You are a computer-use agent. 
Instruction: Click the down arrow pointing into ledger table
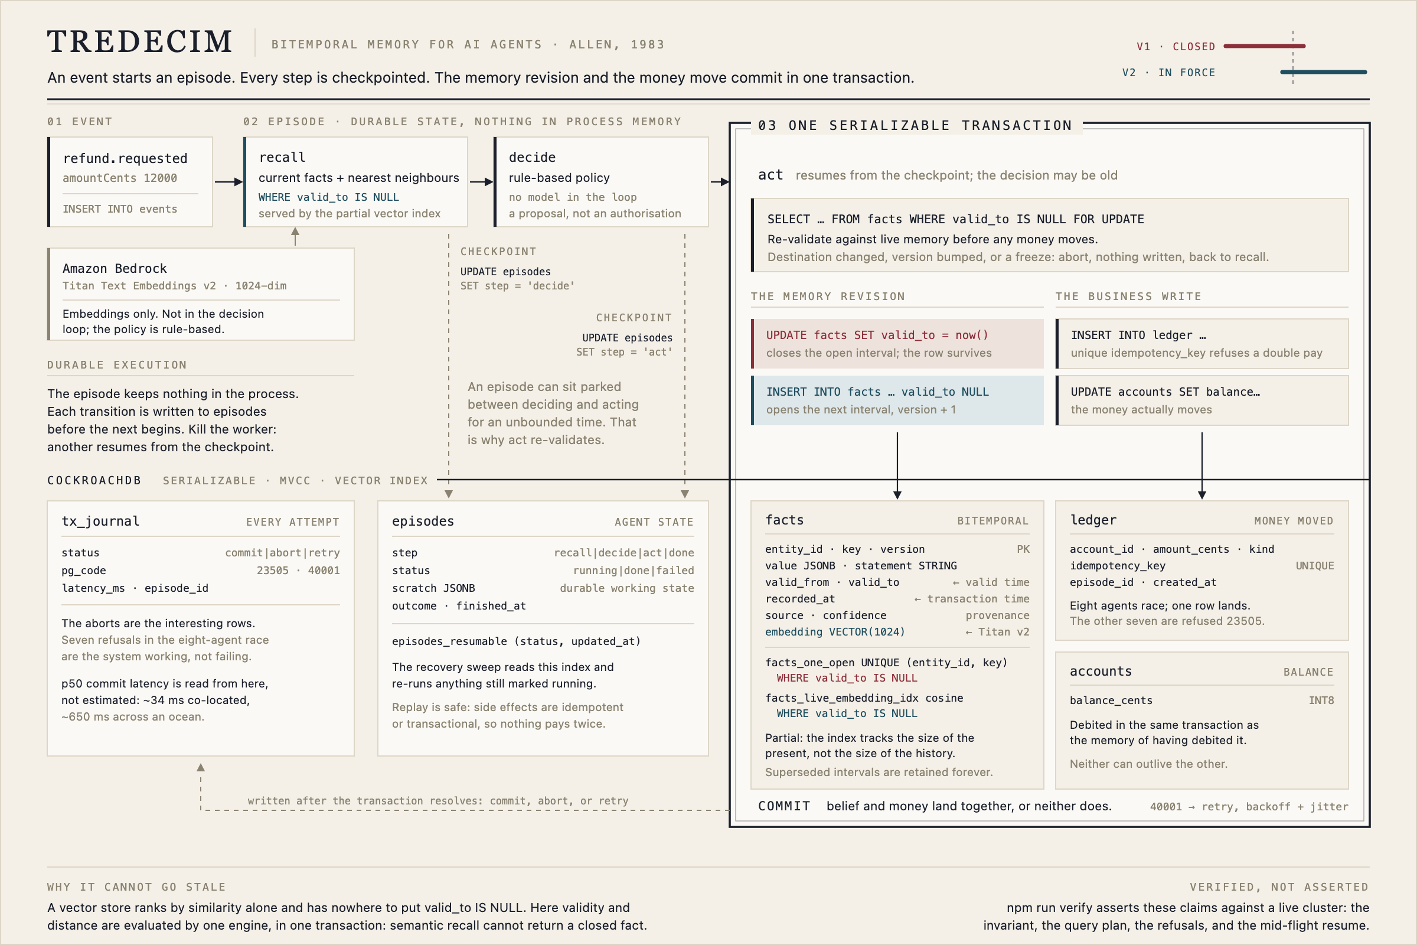pyautogui.click(x=1202, y=466)
